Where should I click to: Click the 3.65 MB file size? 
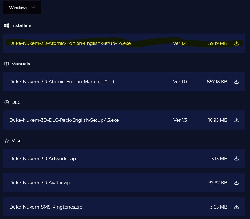click(219, 207)
